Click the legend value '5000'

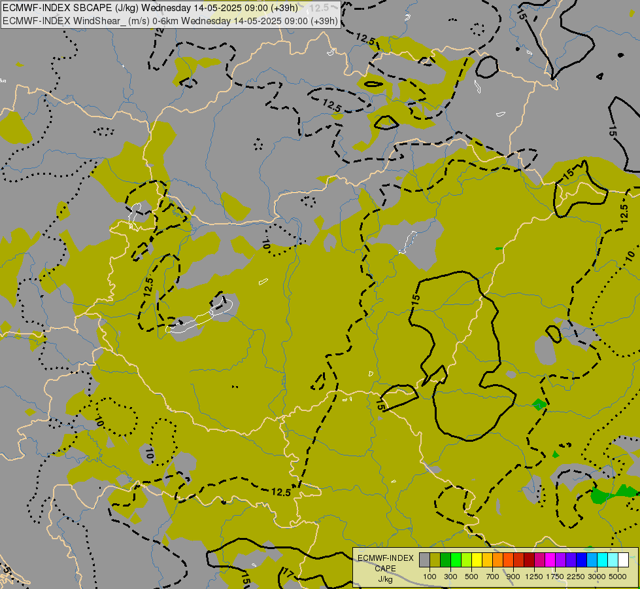click(618, 577)
